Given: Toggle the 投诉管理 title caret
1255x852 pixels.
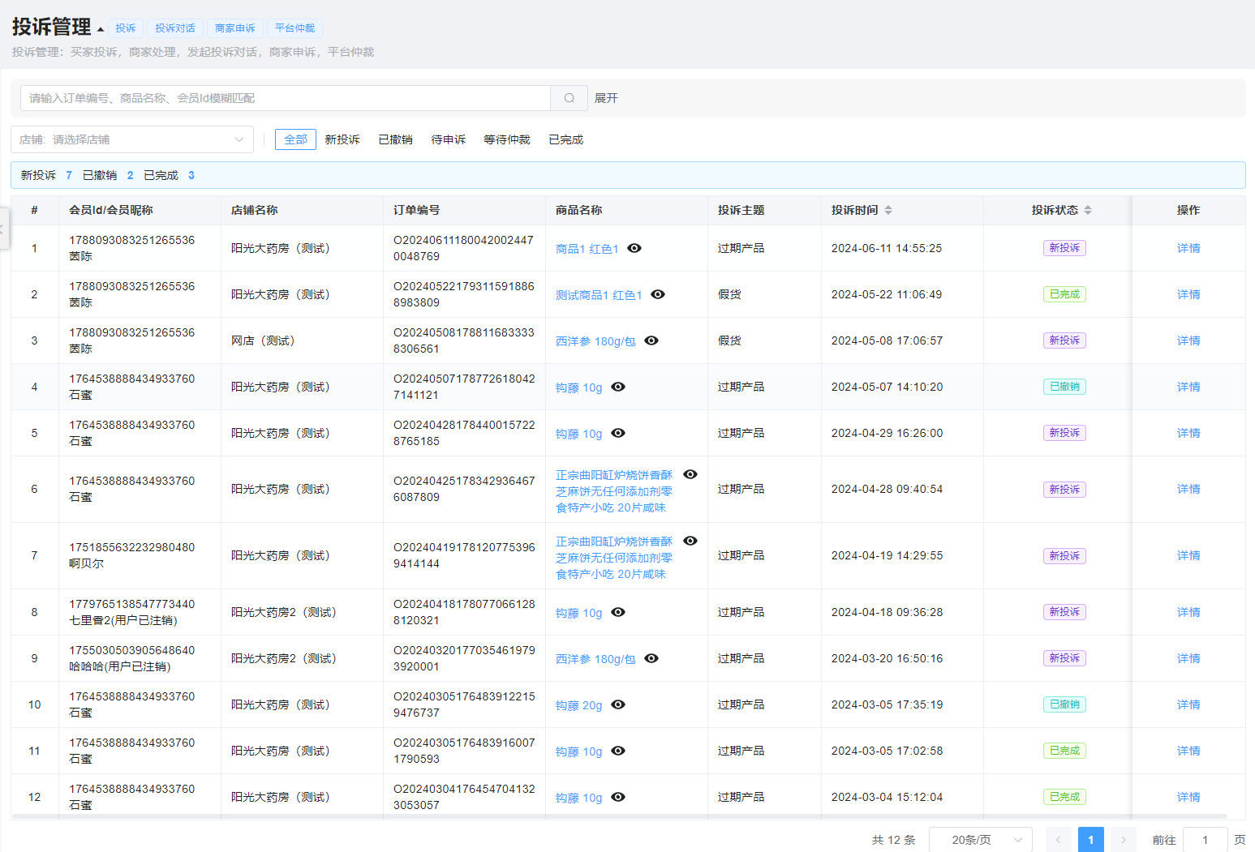Looking at the screenshot, I should (101, 29).
